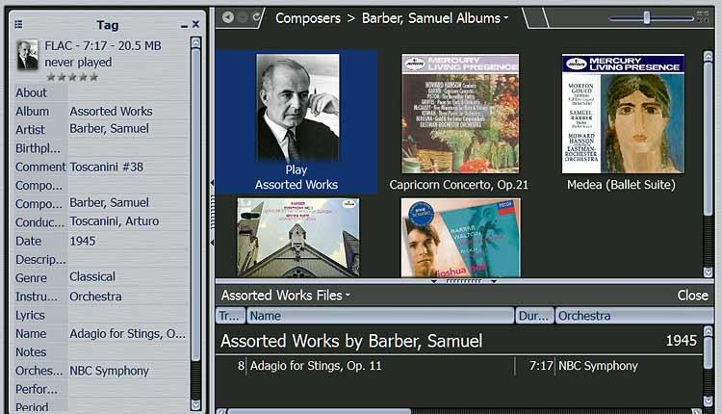Open the Tag panel list menu icon
The width and height of the screenshot is (722, 414).
pos(19,24)
